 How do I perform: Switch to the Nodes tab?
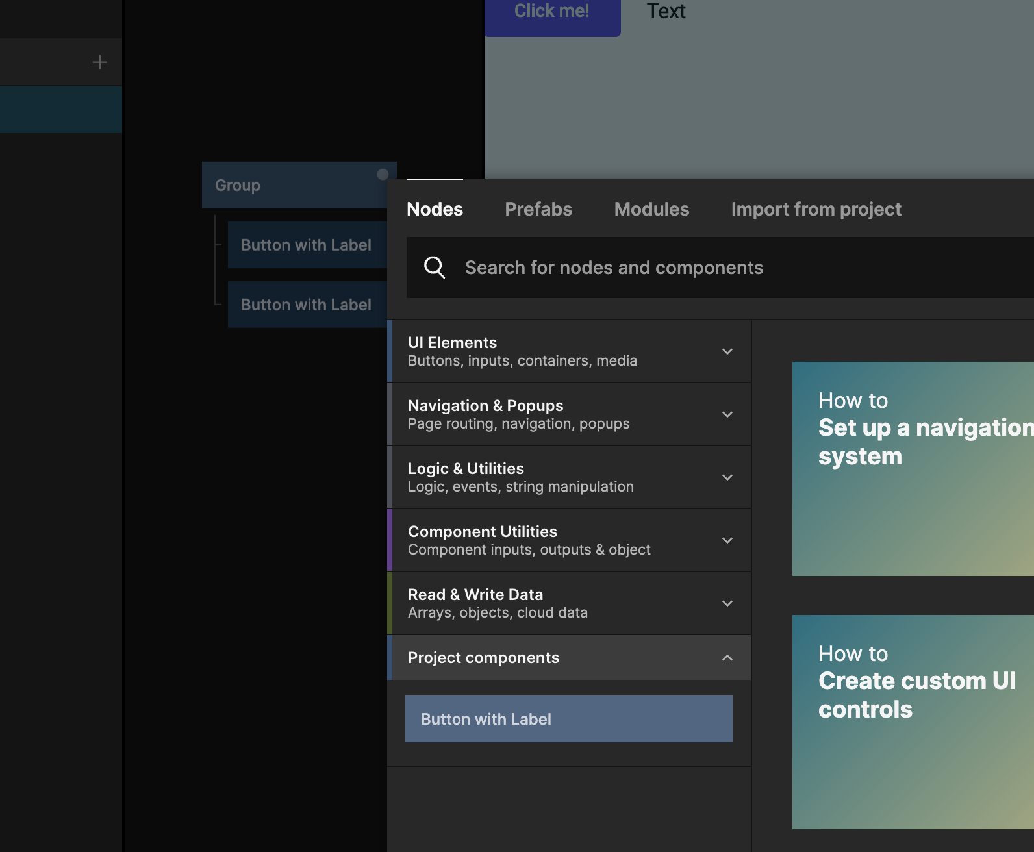(435, 209)
